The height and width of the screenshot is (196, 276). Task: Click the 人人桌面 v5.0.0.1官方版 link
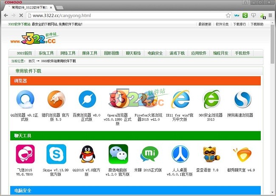tap(180, 172)
